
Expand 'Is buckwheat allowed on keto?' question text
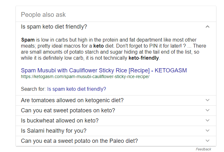click(x=60, y=121)
